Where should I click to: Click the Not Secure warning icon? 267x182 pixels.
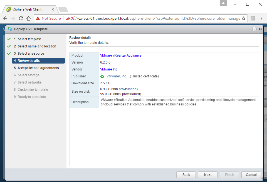click(x=38, y=18)
